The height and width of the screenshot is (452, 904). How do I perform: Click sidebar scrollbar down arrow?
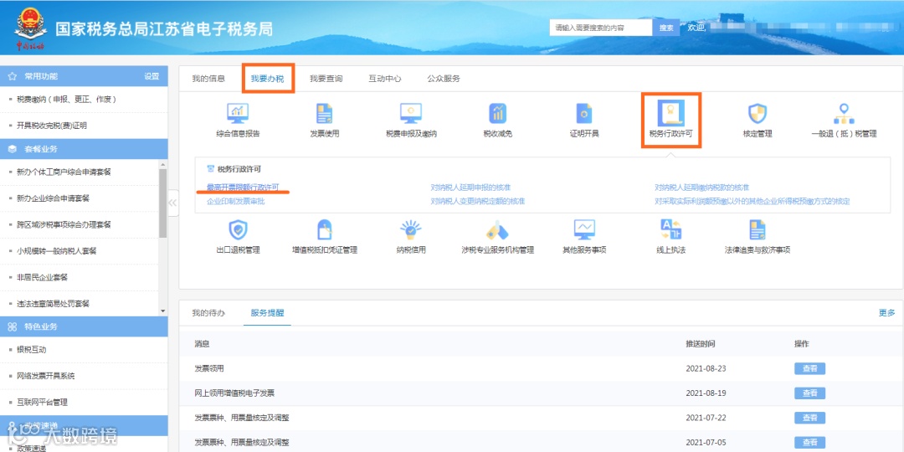(x=162, y=311)
